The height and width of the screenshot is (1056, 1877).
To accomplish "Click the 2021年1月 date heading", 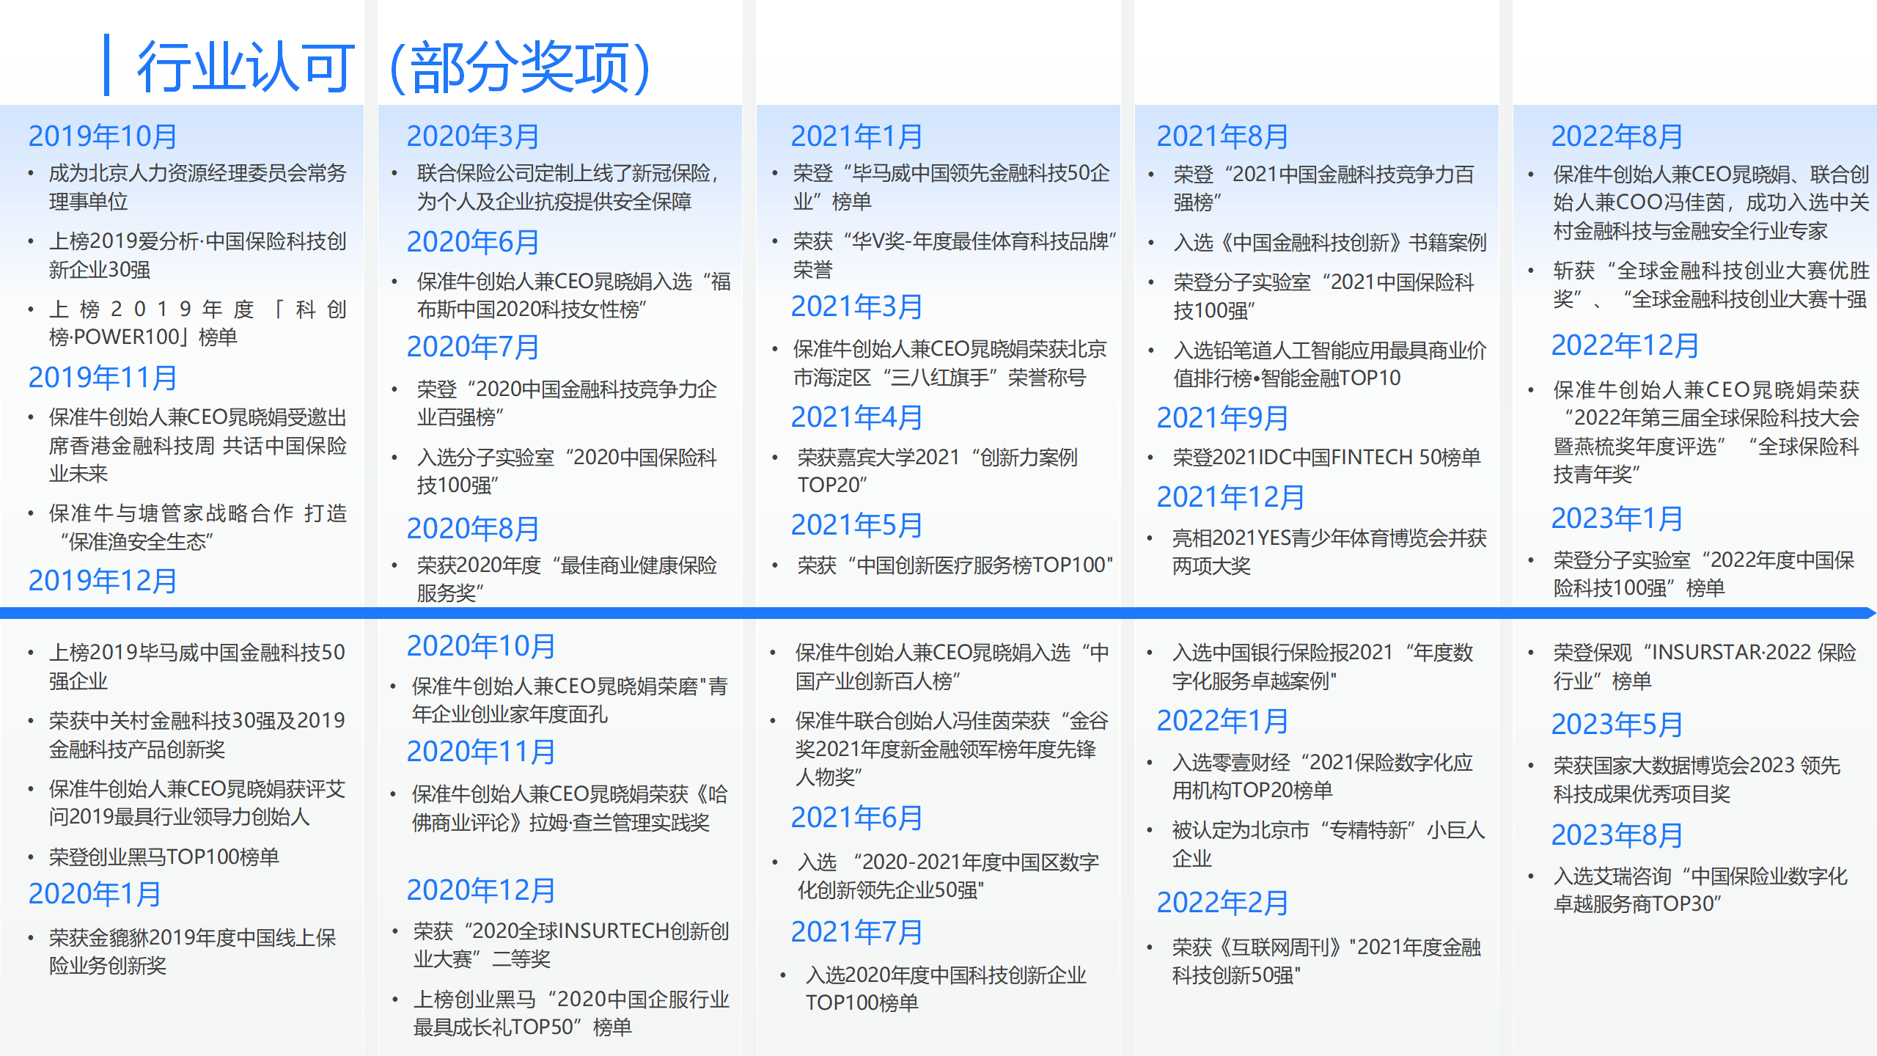I will [x=856, y=136].
